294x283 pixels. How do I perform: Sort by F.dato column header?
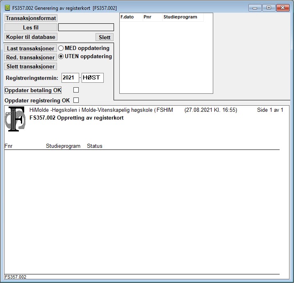click(x=131, y=17)
